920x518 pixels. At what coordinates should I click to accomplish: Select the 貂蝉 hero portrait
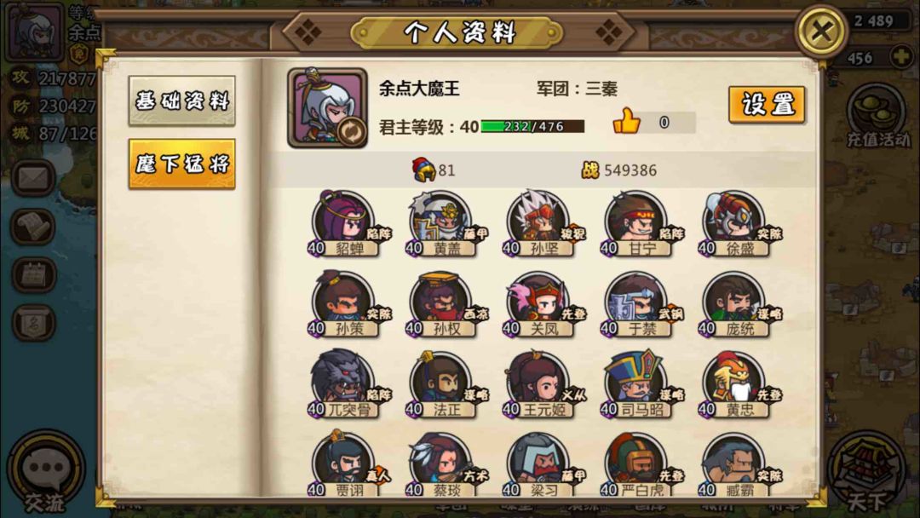[344, 223]
